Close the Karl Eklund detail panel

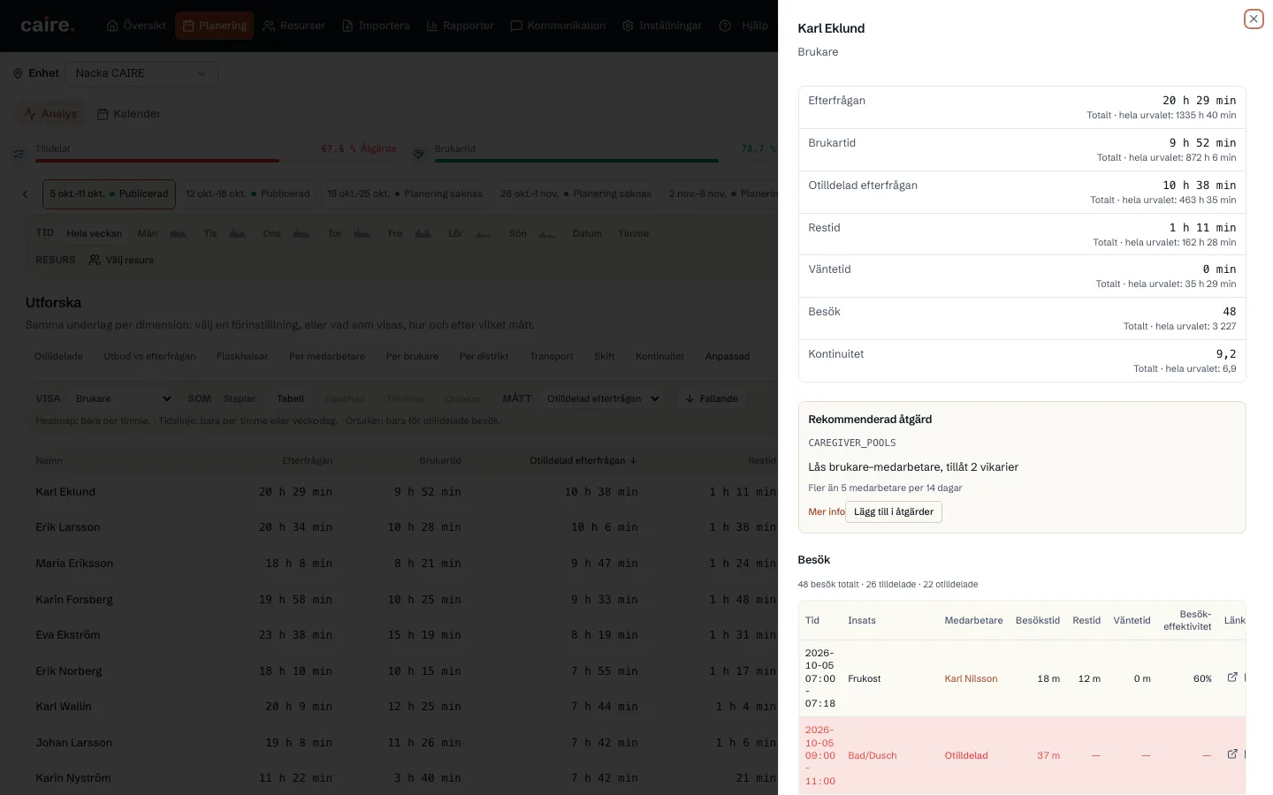coord(1254,19)
